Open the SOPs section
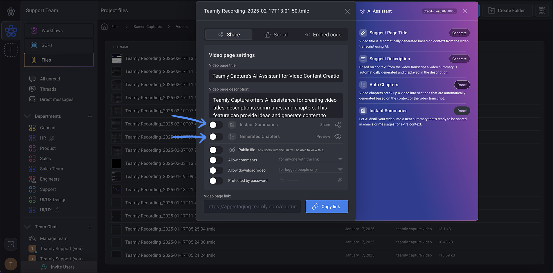Image resolution: width=553 pixels, height=273 pixels. [x=59, y=45]
